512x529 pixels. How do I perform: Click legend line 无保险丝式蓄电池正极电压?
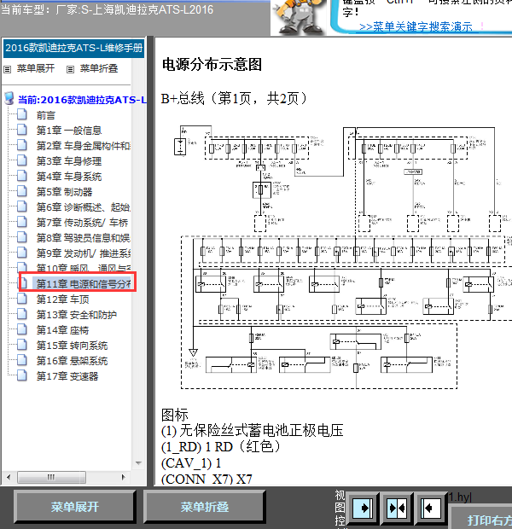[x=252, y=430]
